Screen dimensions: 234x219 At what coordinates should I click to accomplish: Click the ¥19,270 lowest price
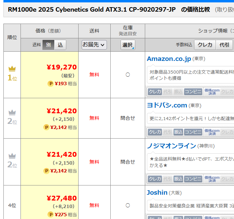click(x=61, y=67)
